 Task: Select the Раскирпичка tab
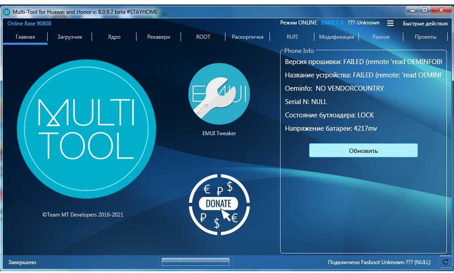pos(248,37)
